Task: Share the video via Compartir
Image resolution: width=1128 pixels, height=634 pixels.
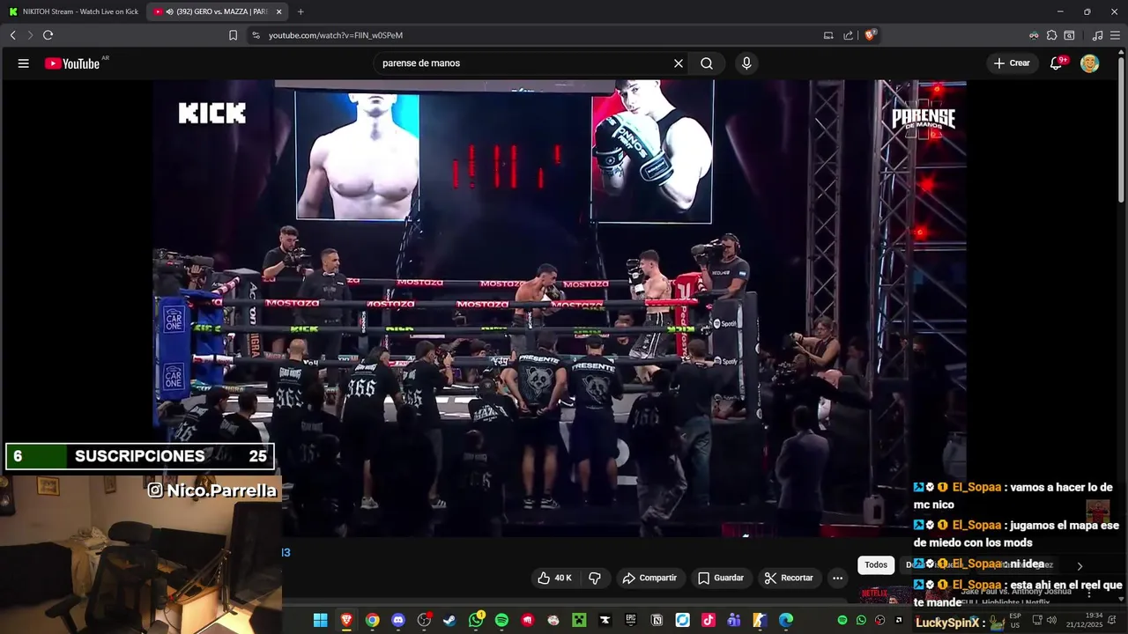Action: tap(649, 578)
